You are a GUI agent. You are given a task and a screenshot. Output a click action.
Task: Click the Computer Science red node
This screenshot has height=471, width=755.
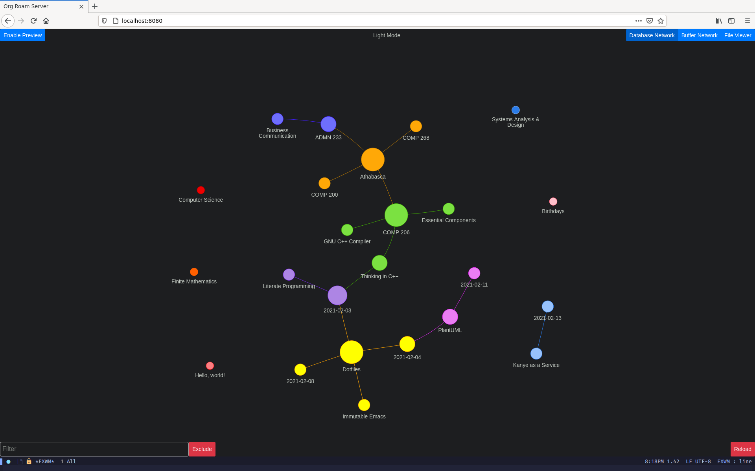click(x=201, y=190)
